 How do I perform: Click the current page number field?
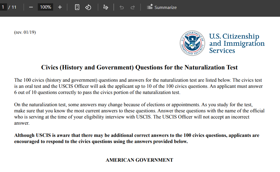tap(3, 7)
